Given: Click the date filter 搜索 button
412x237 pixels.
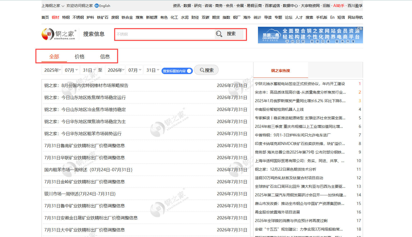Looking at the screenshot, I should pos(206,70).
